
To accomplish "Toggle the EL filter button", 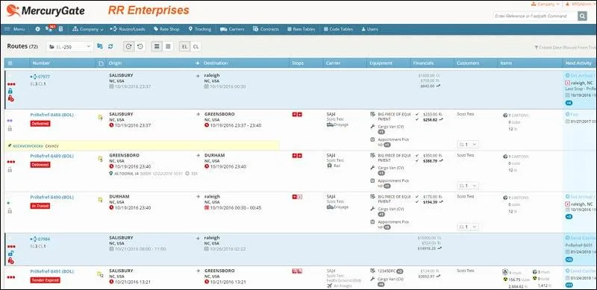I will coord(184,46).
